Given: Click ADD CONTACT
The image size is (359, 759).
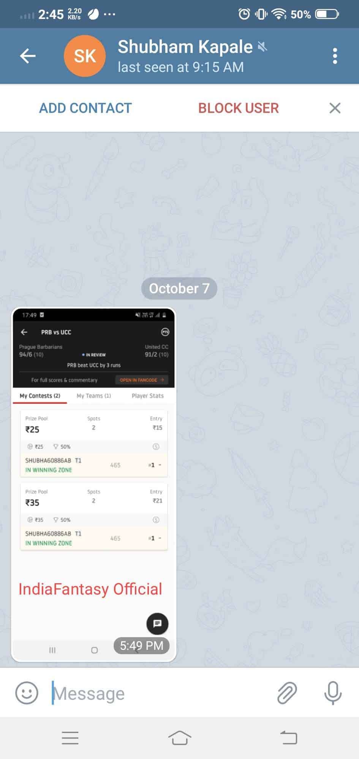Looking at the screenshot, I should [85, 108].
